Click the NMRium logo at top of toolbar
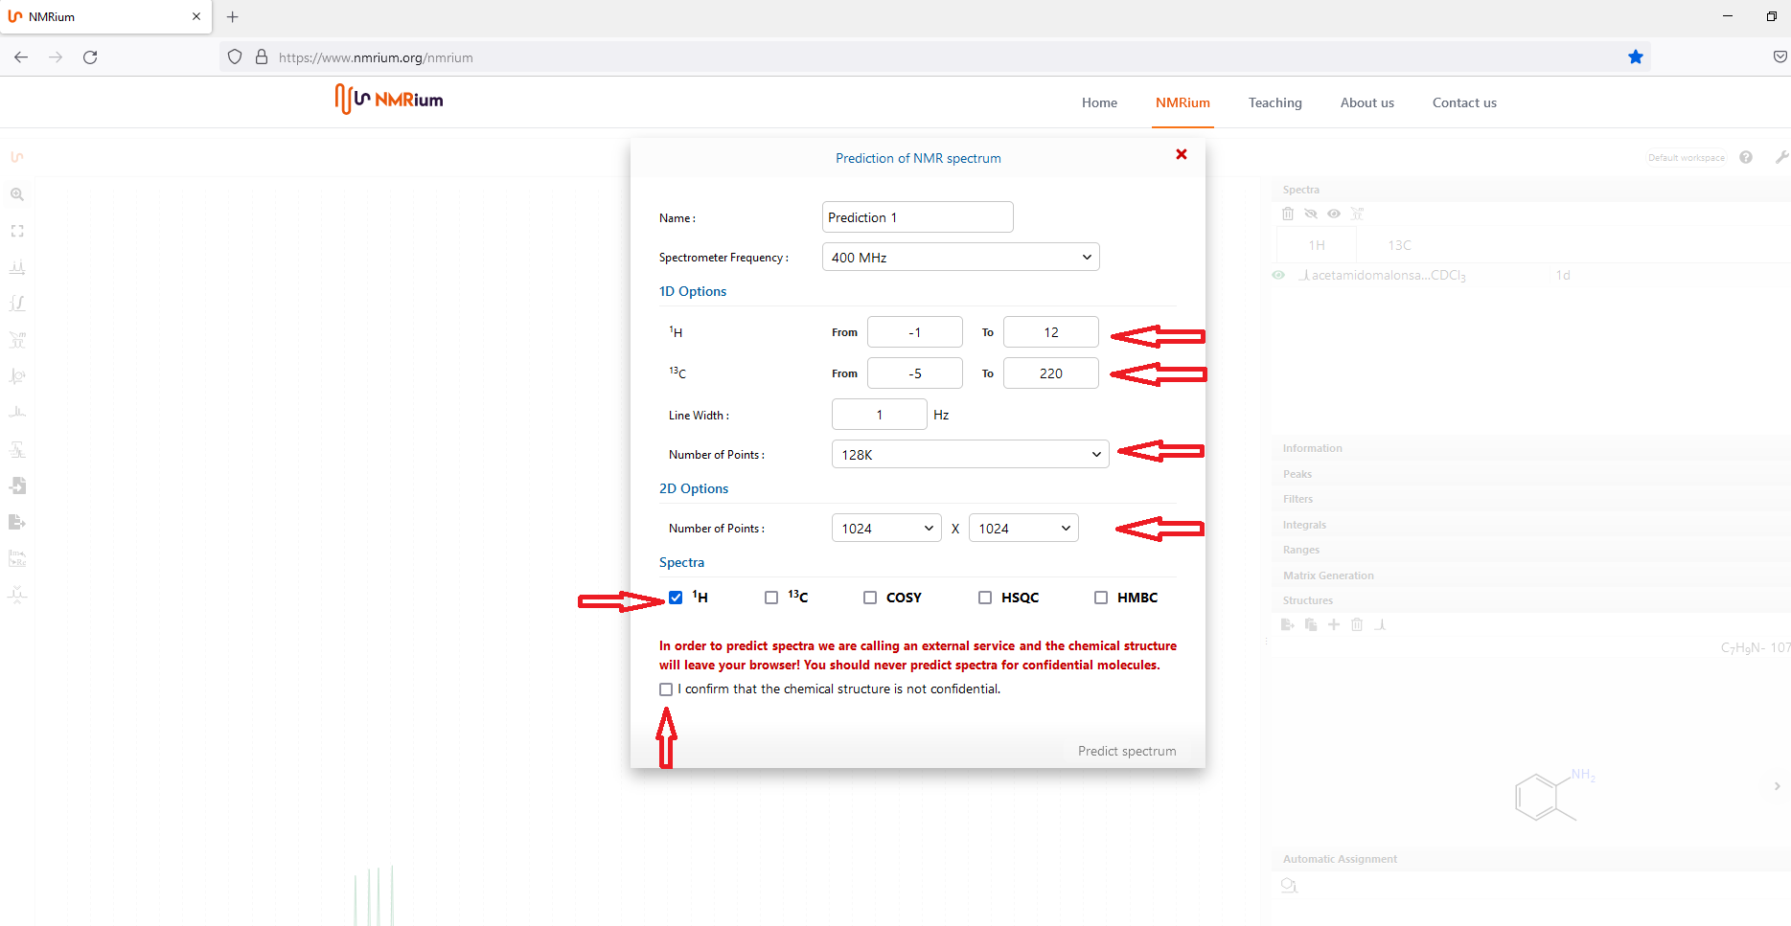This screenshot has height=926, width=1791. tap(17, 157)
